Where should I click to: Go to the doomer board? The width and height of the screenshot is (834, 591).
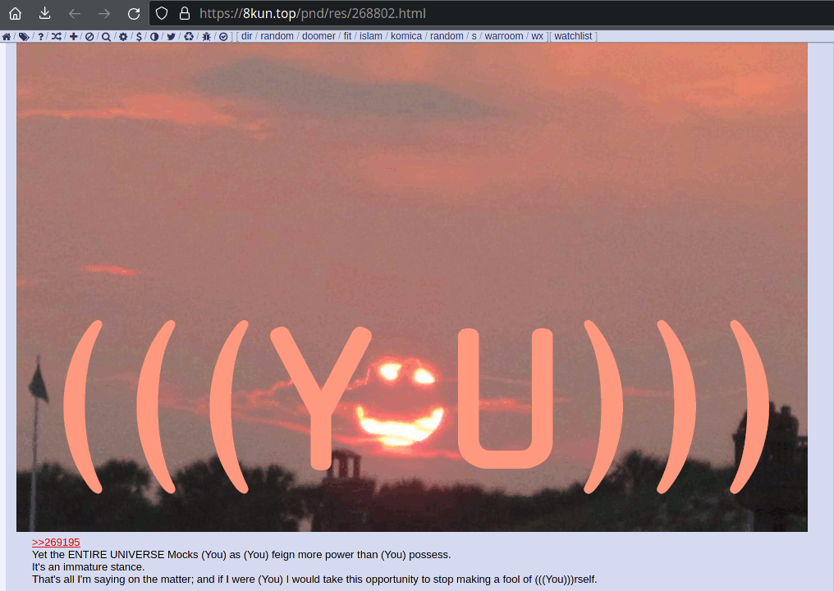318,36
